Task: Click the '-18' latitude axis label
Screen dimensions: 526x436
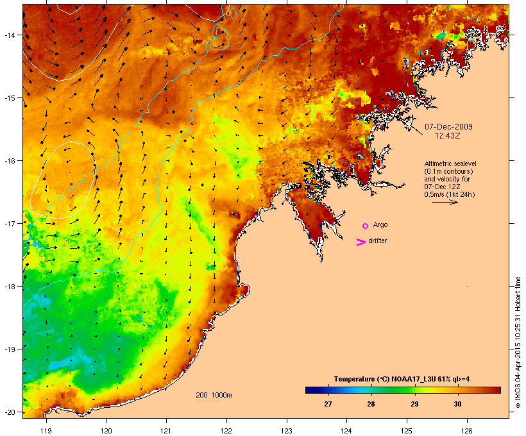Action: pyautogui.click(x=9, y=287)
